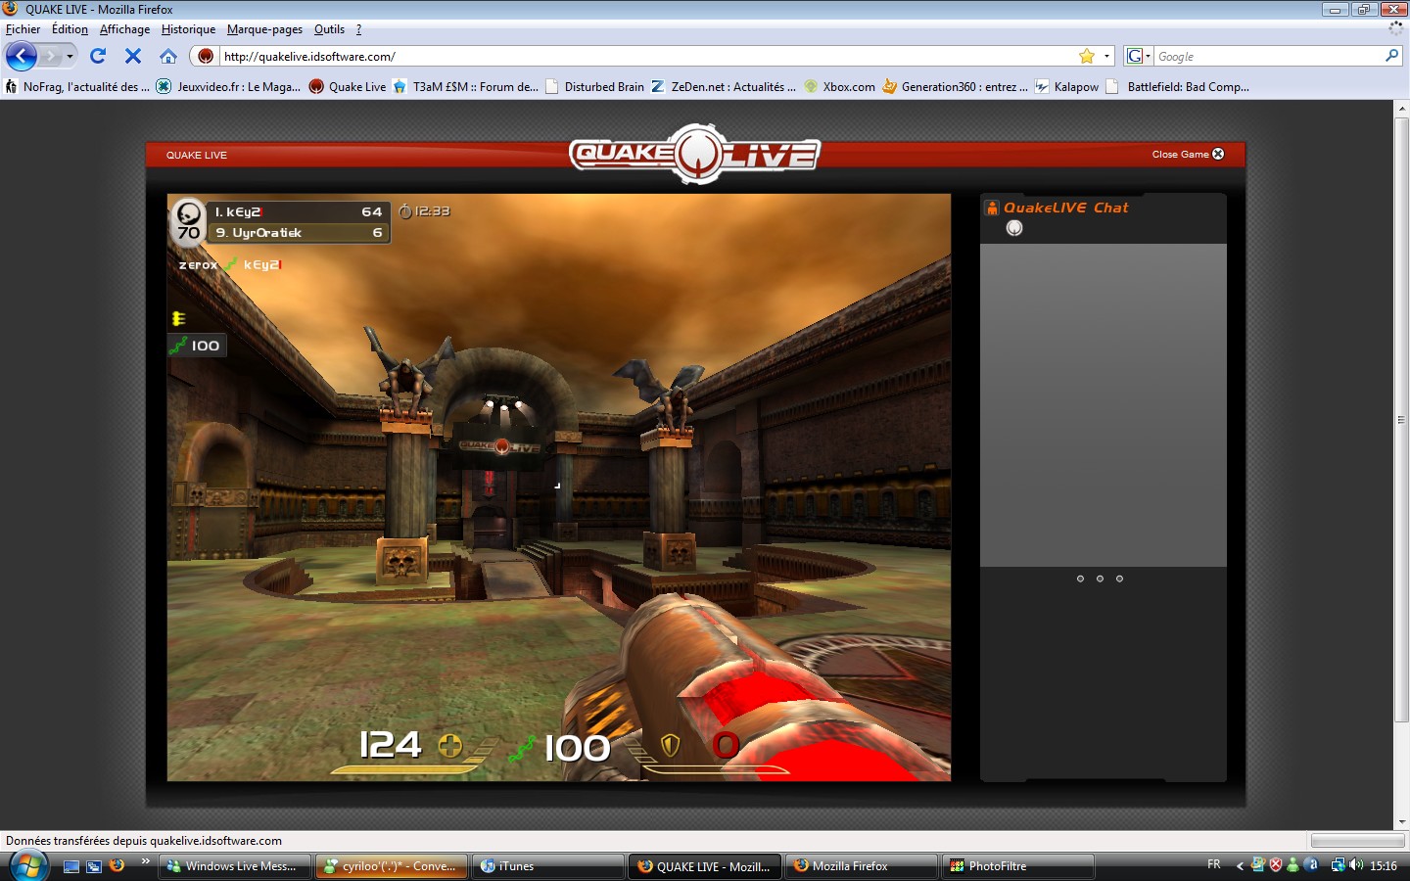This screenshot has width=1410, height=881.
Task: Go back with the Firefox back arrow
Action: tap(22, 56)
